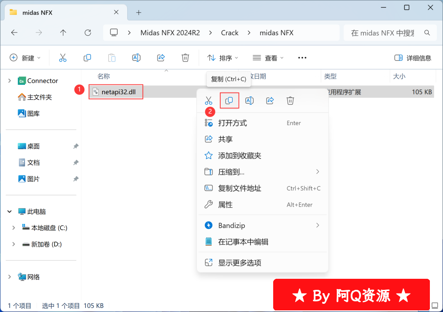Choose 共享 from the context menu
This screenshot has height=312, width=443.
(263, 139)
